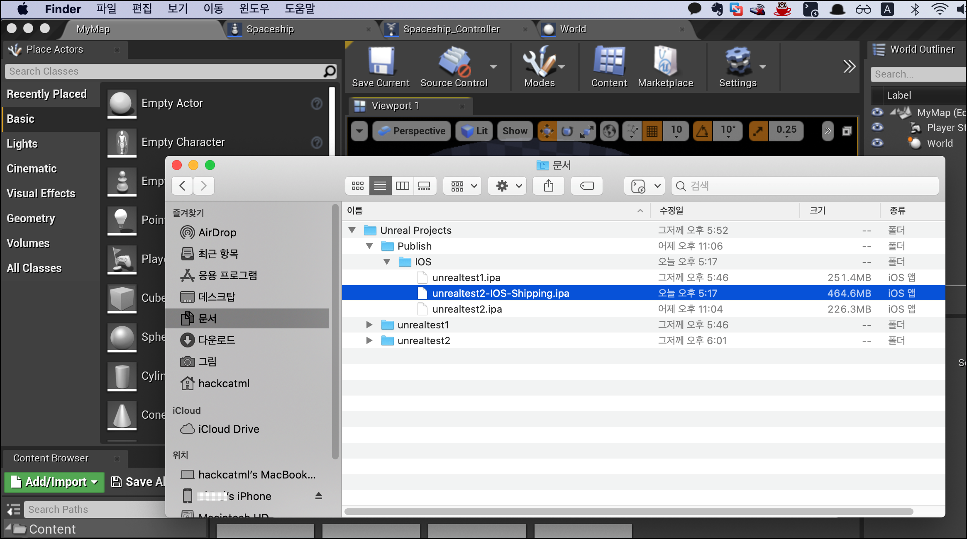Open the 이동 menu in menu bar
This screenshot has width=967, height=539.
213,9
